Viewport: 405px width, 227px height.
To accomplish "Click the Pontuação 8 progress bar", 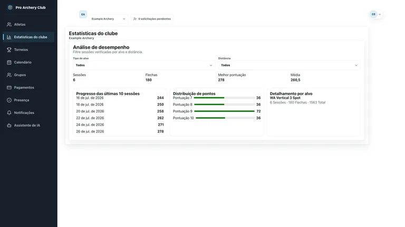I will click(224, 105).
